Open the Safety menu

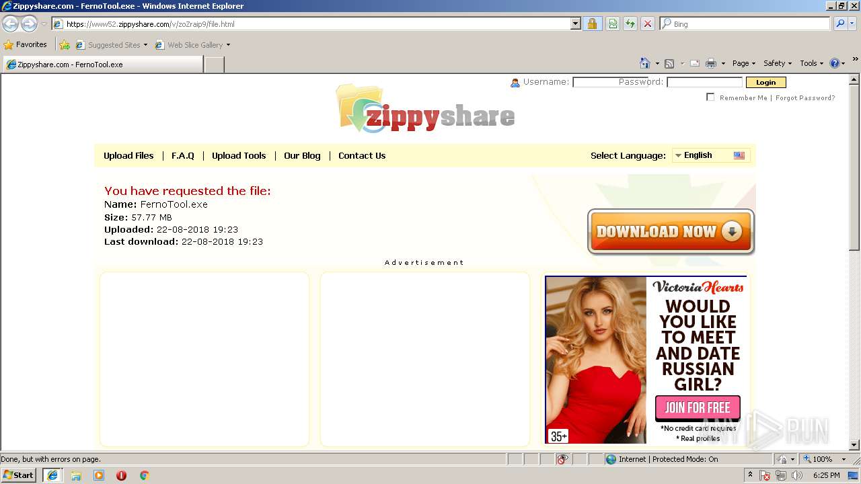click(x=777, y=63)
